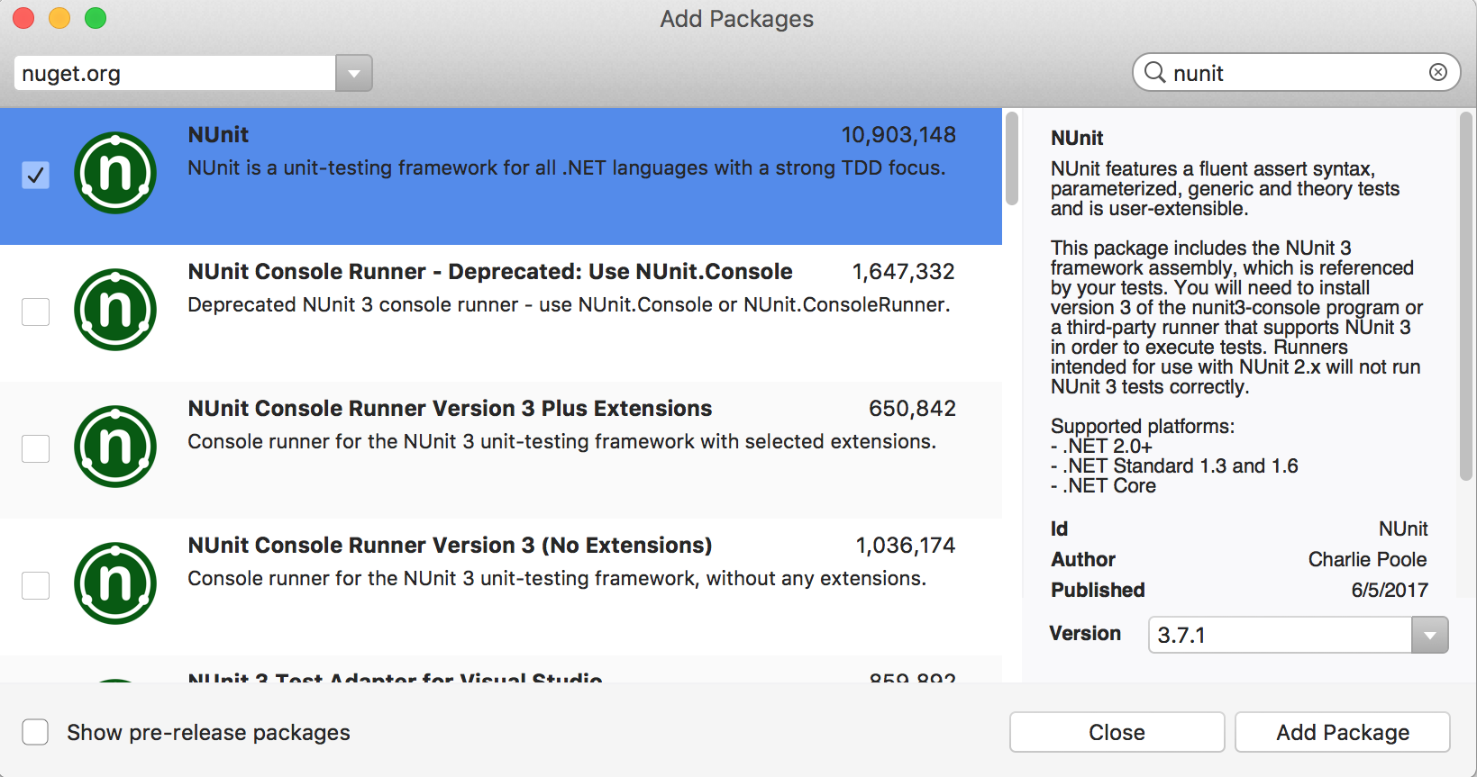Check the deprecated NUnit Console Runner checkbox

click(x=36, y=312)
